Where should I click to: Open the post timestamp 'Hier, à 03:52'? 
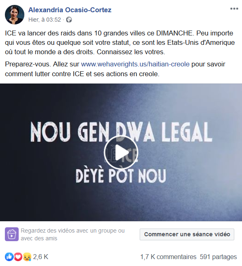coord(45,20)
